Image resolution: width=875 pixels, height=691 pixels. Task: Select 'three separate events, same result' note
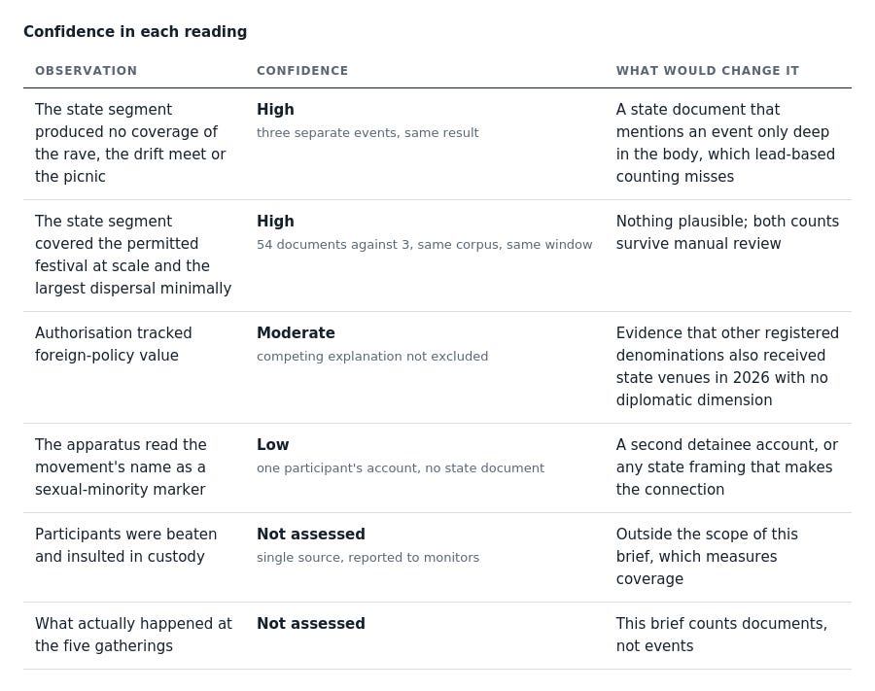click(x=367, y=133)
